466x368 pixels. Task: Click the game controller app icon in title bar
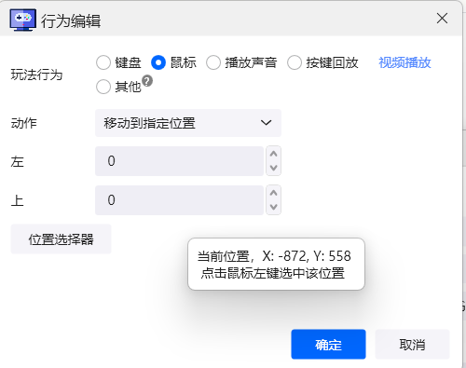click(x=22, y=20)
